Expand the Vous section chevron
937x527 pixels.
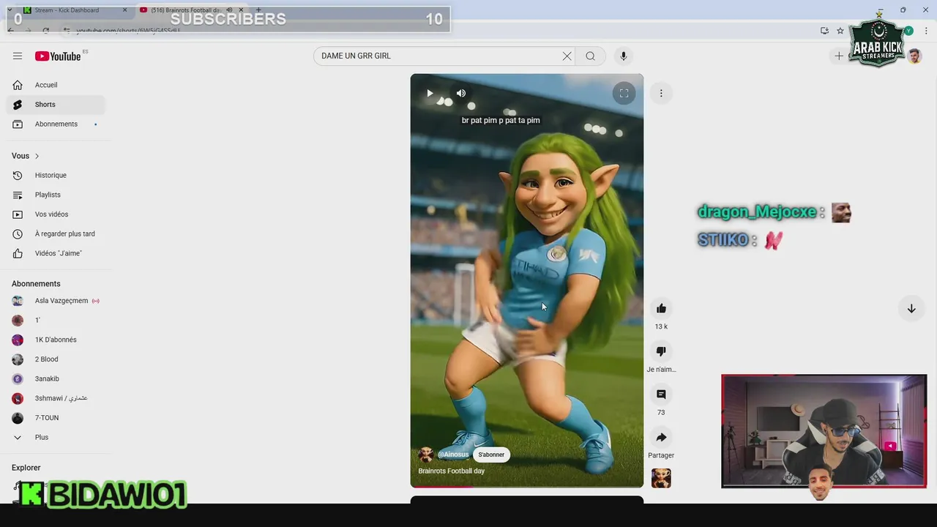click(x=37, y=156)
